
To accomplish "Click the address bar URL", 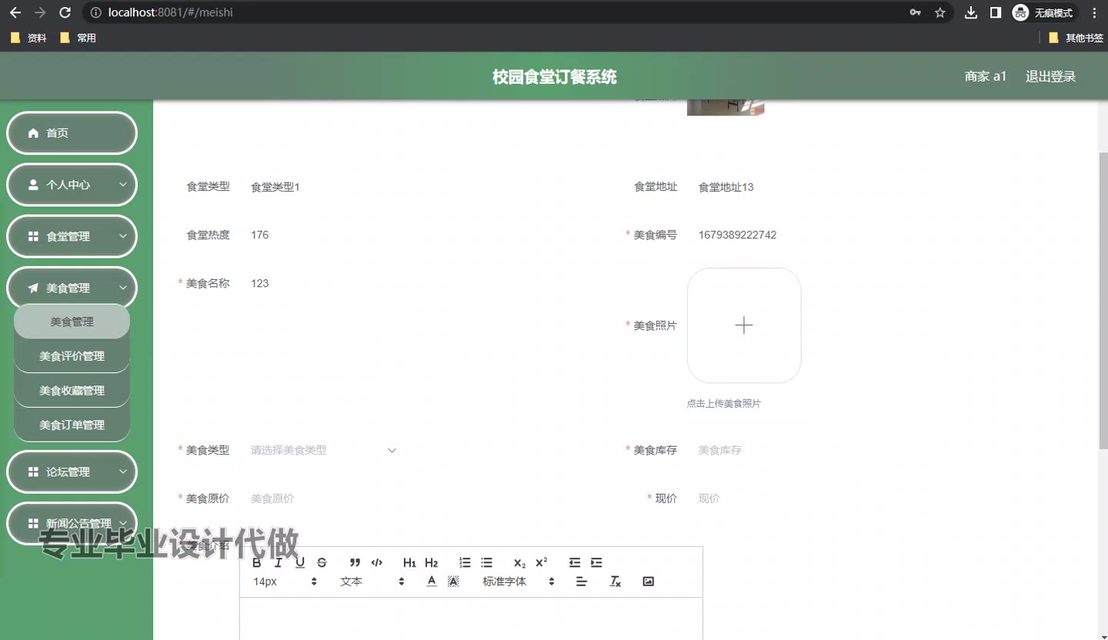I will coord(171,12).
